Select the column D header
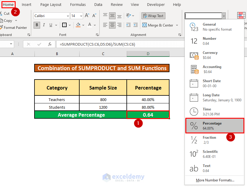 coord(148,54)
